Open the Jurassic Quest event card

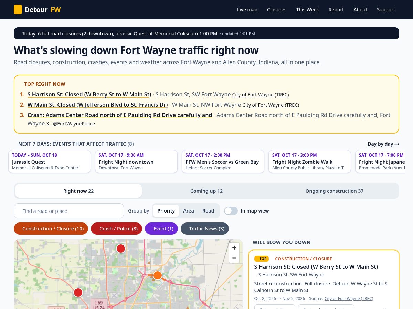tap(50, 161)
